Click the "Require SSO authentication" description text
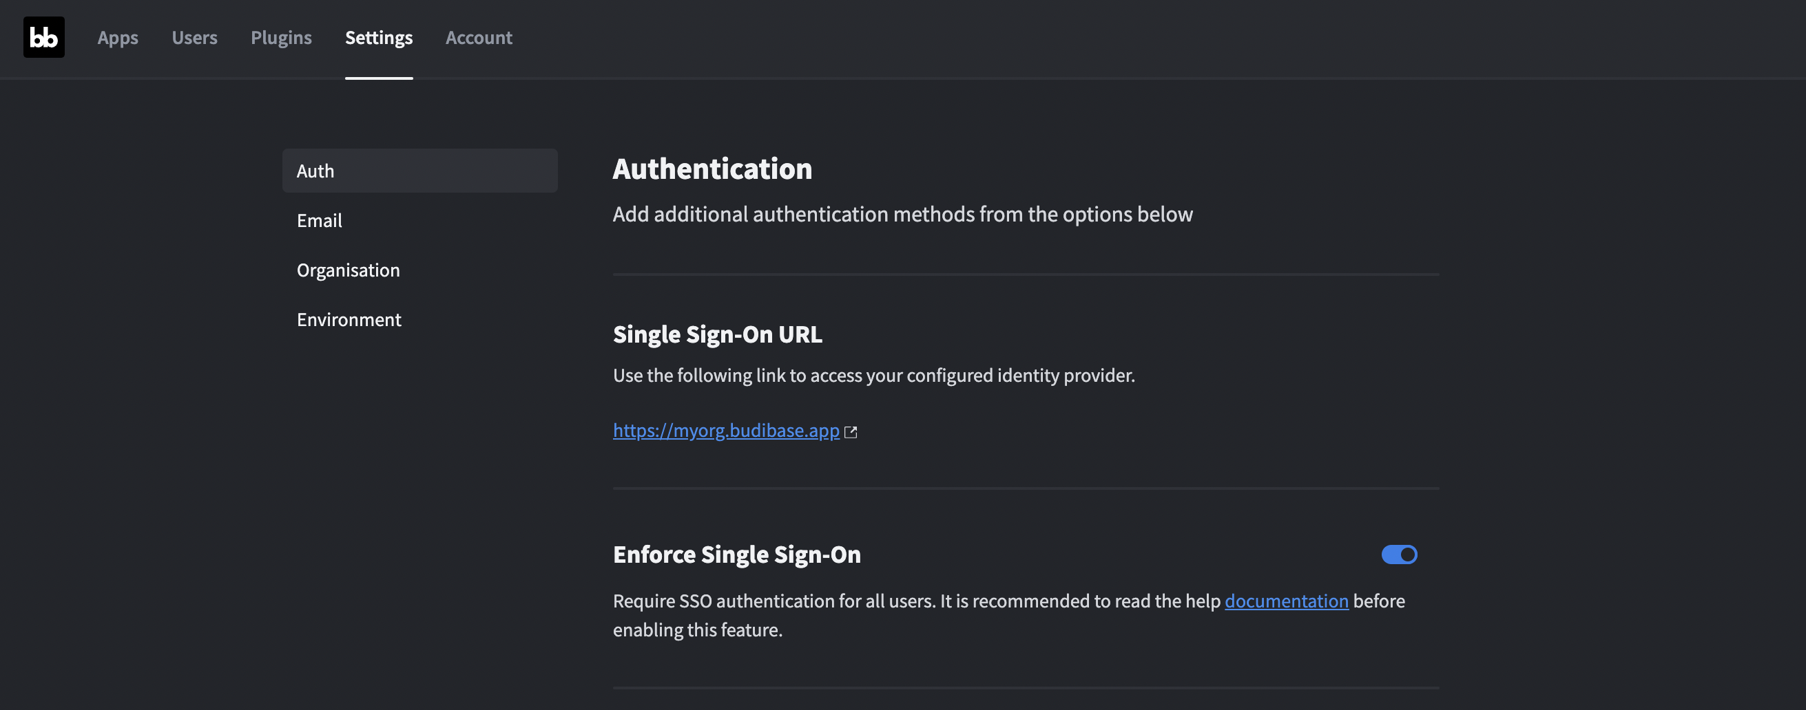1806x710 pixels. pyautogui.click(x=911, y=601)
